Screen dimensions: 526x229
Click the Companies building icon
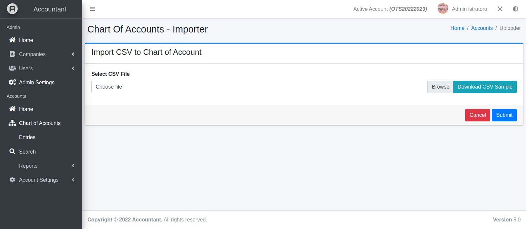[12, 54]
